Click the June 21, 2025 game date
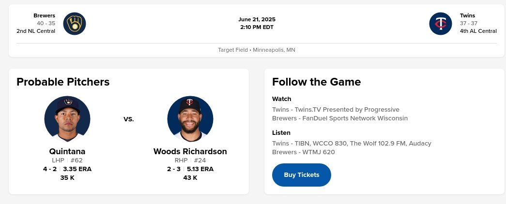The height and width of the screenshot is (204, 506). [x=257, y=19]
